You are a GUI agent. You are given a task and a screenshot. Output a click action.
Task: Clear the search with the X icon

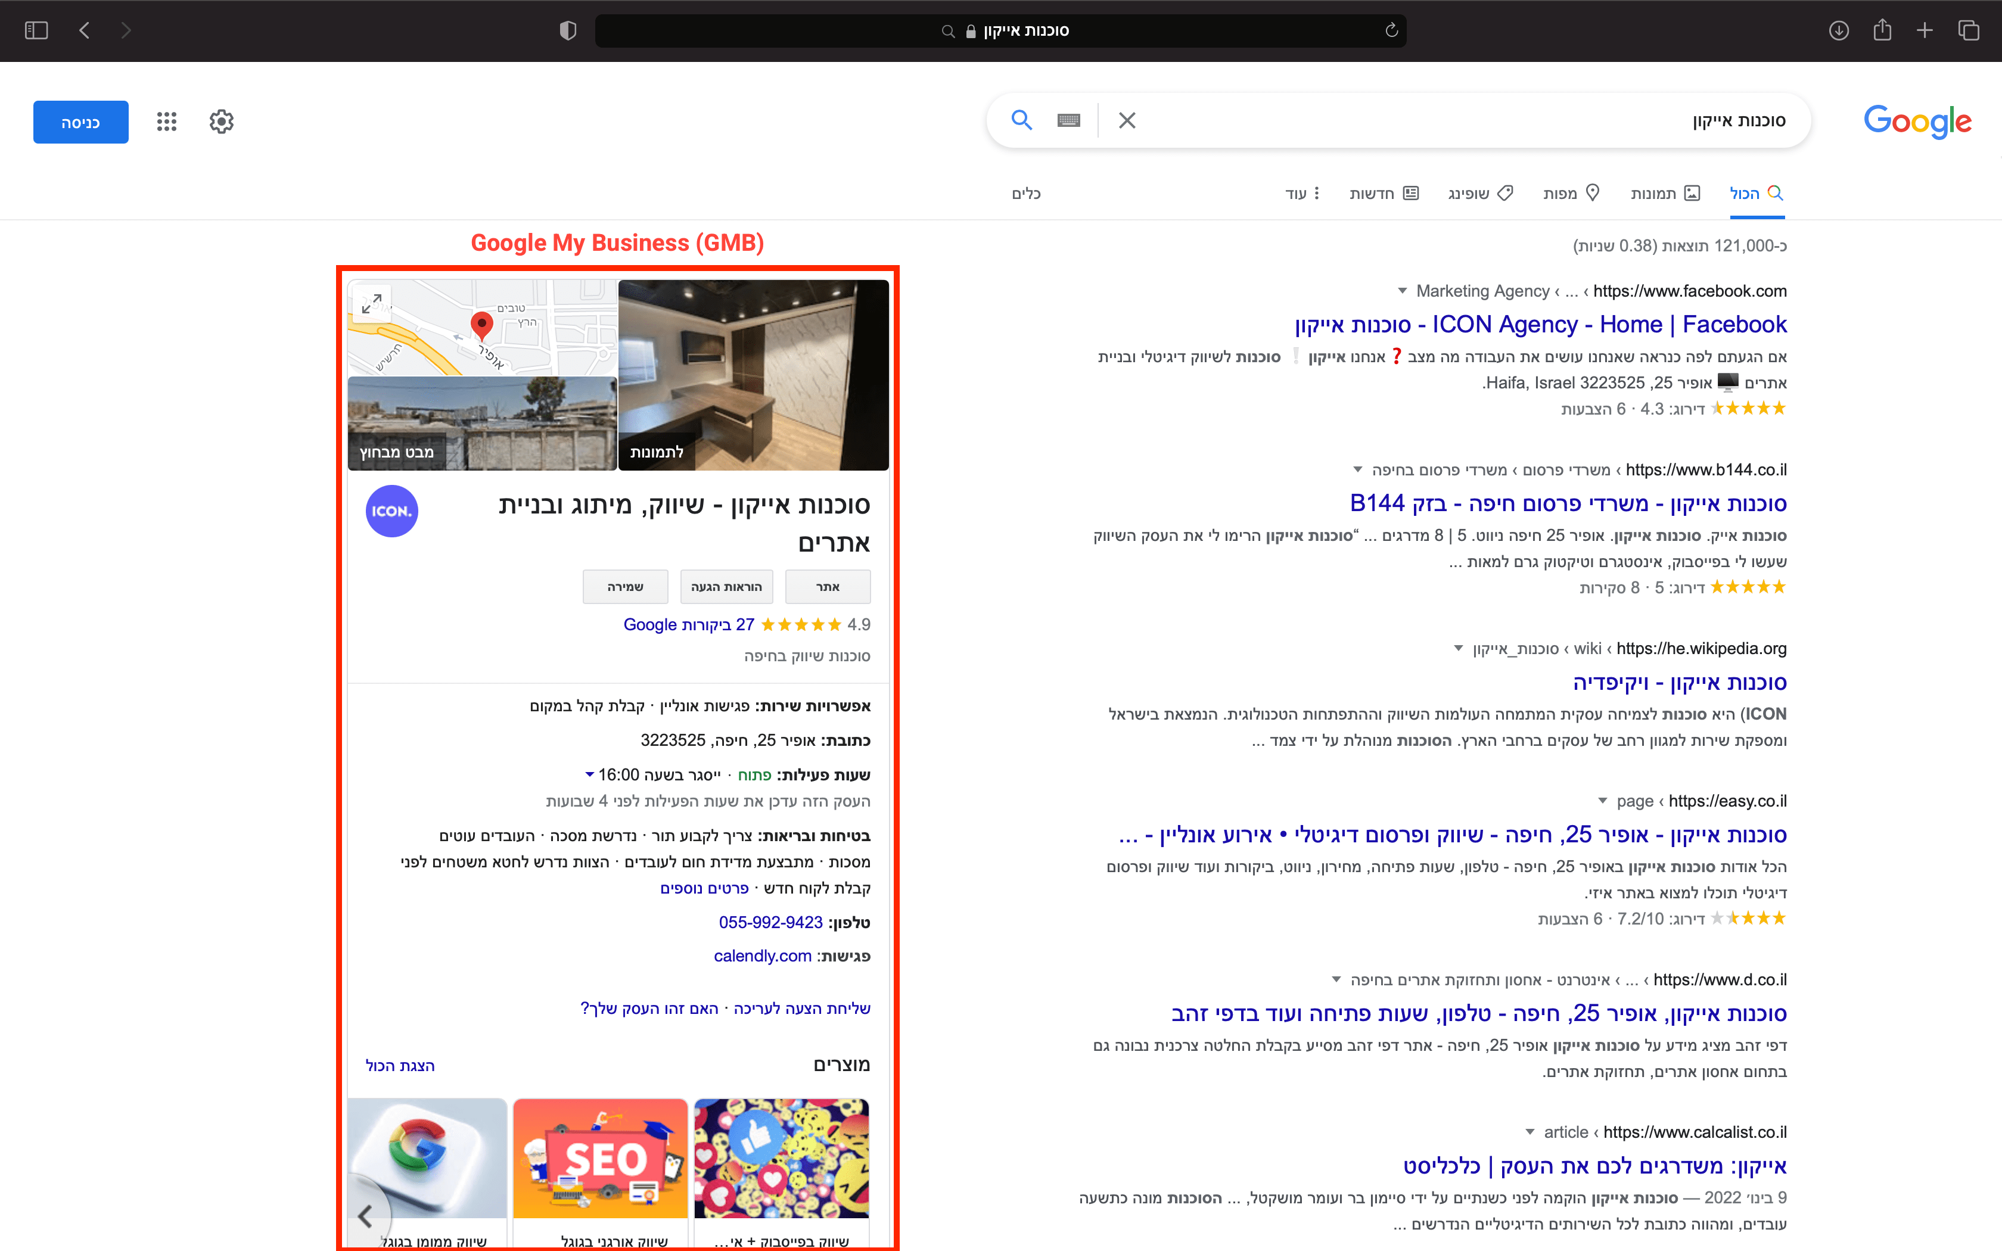(x=1127, y=121)
